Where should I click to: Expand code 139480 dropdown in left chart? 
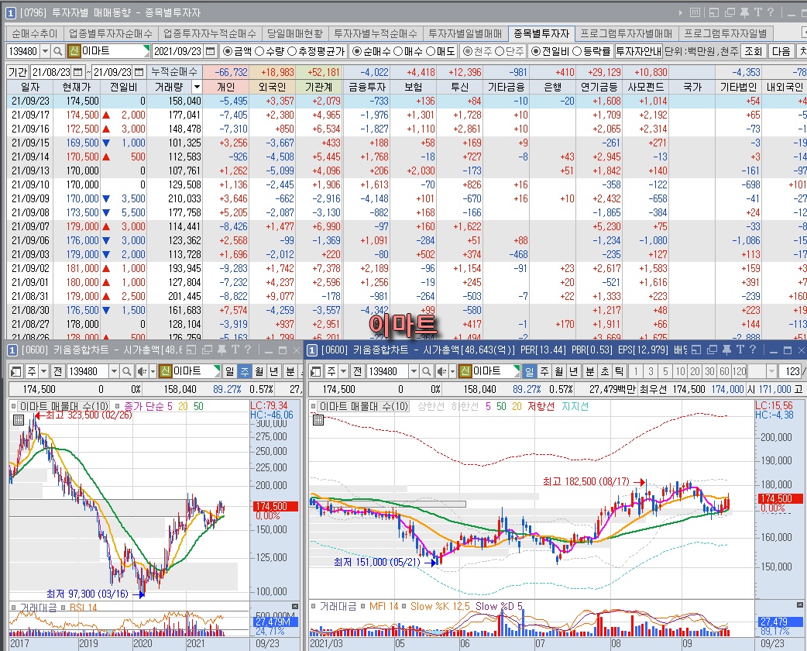(115, 370)
